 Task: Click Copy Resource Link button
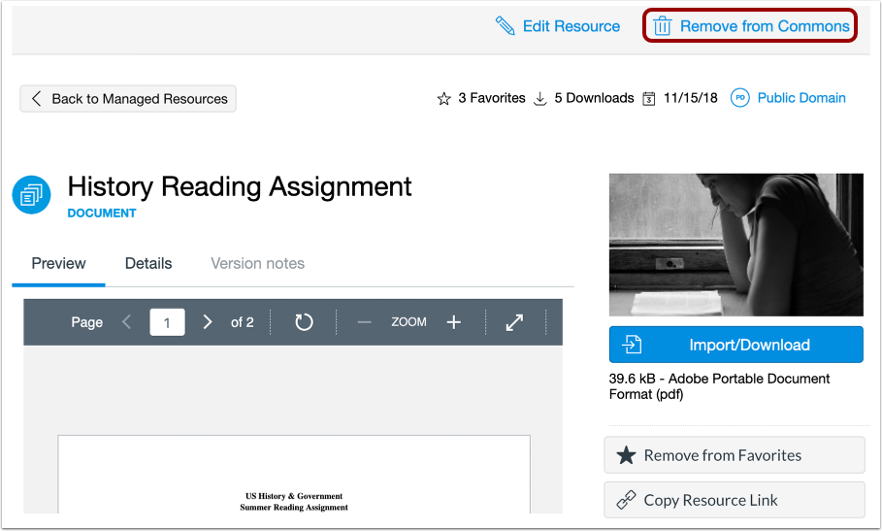tap(735, 500)
